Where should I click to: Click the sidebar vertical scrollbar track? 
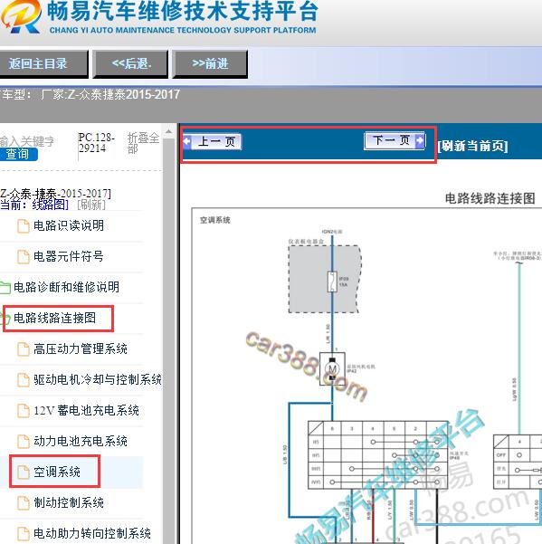coord(168,340)
